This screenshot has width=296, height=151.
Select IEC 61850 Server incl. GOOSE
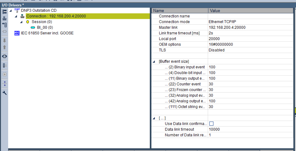47,33
